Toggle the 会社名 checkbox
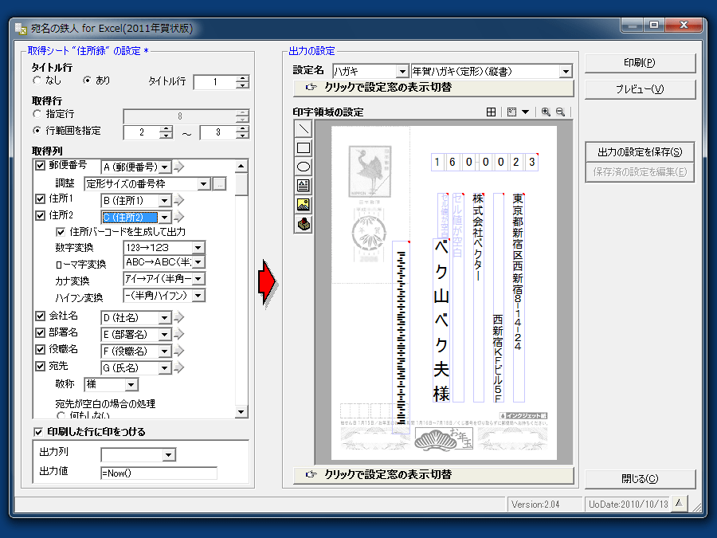 [41, 316]
